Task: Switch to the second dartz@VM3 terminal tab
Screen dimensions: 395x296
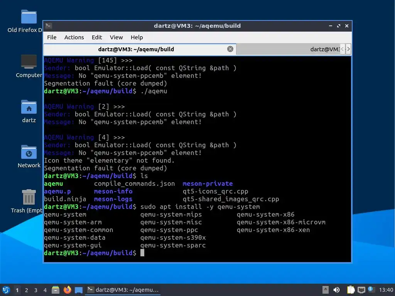Action: pos(289,49)
